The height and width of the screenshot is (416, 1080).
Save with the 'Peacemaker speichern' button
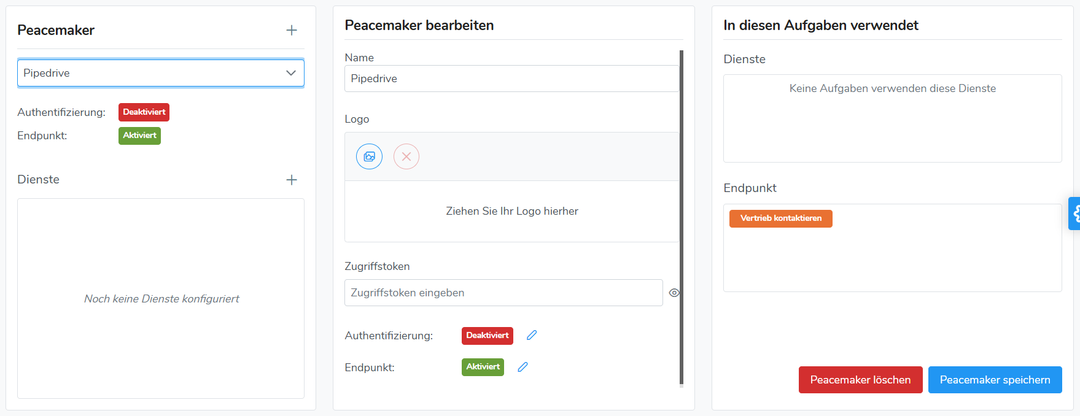click(994, 380)
